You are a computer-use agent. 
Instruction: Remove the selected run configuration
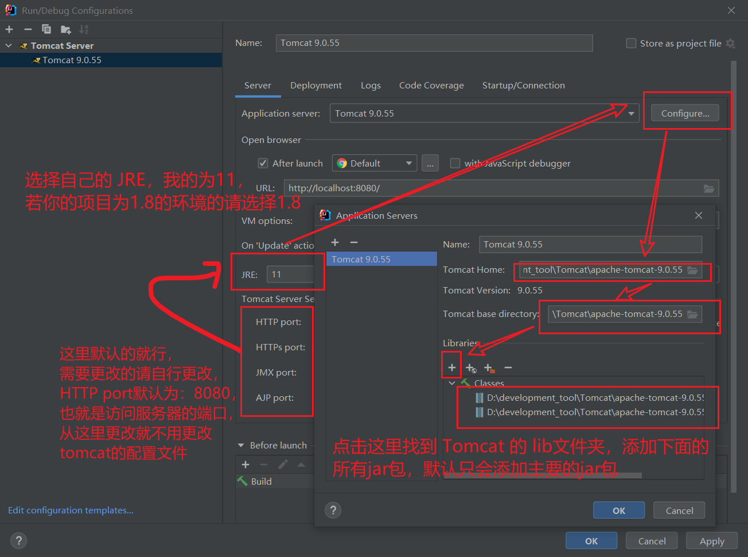tap(28, 29)
